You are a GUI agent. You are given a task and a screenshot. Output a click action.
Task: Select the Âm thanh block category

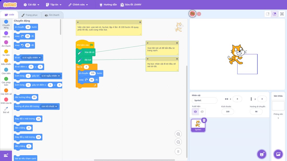(x=6, y=44)
